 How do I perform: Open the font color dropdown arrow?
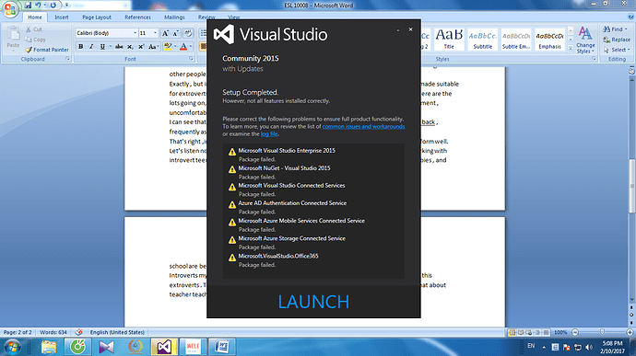(191, 47)
